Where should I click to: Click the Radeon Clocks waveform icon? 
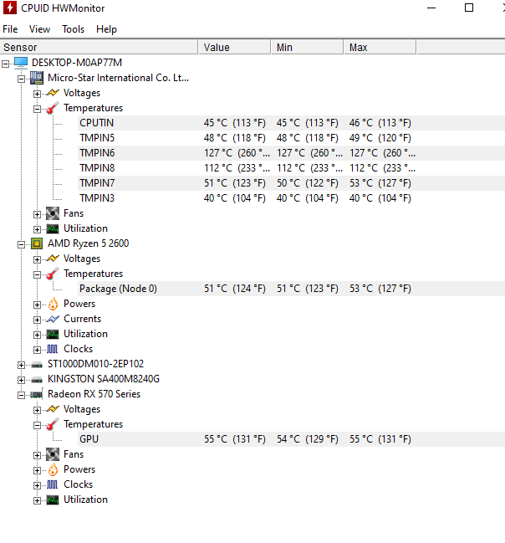pos(53,484)
